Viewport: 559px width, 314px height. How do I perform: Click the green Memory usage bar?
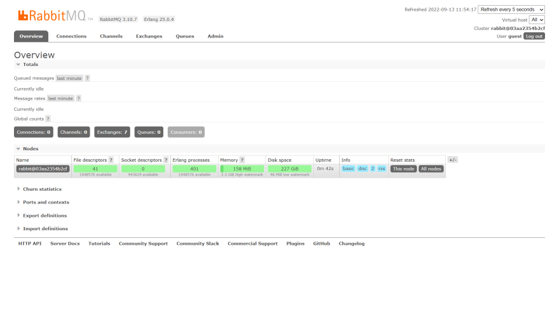pos(242,169)
